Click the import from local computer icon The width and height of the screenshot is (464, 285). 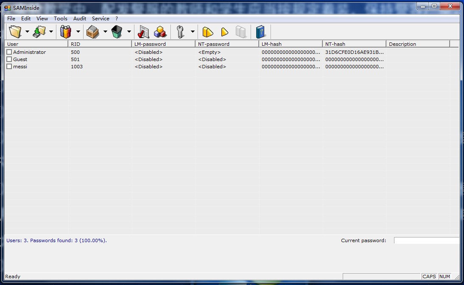tap(39, 32)
